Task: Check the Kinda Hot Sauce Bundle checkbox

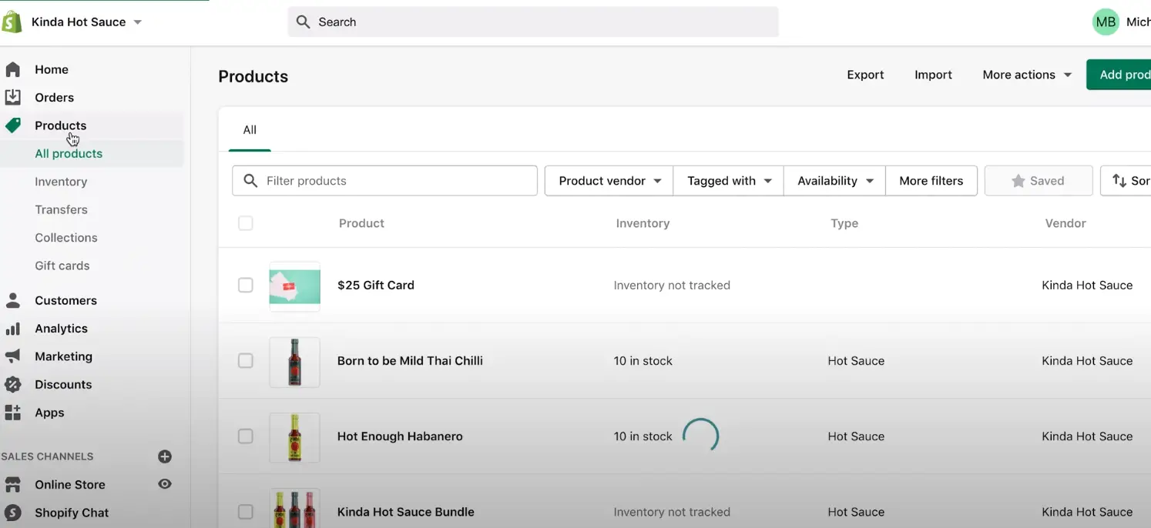Action: pyautogui.click(x=246, y=512)
